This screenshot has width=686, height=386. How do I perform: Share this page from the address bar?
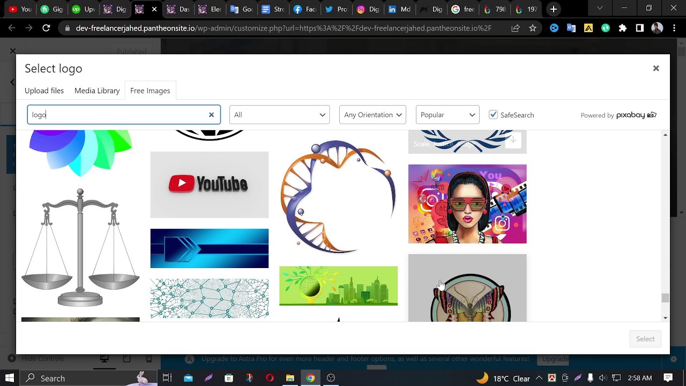(x=515, y=28)
